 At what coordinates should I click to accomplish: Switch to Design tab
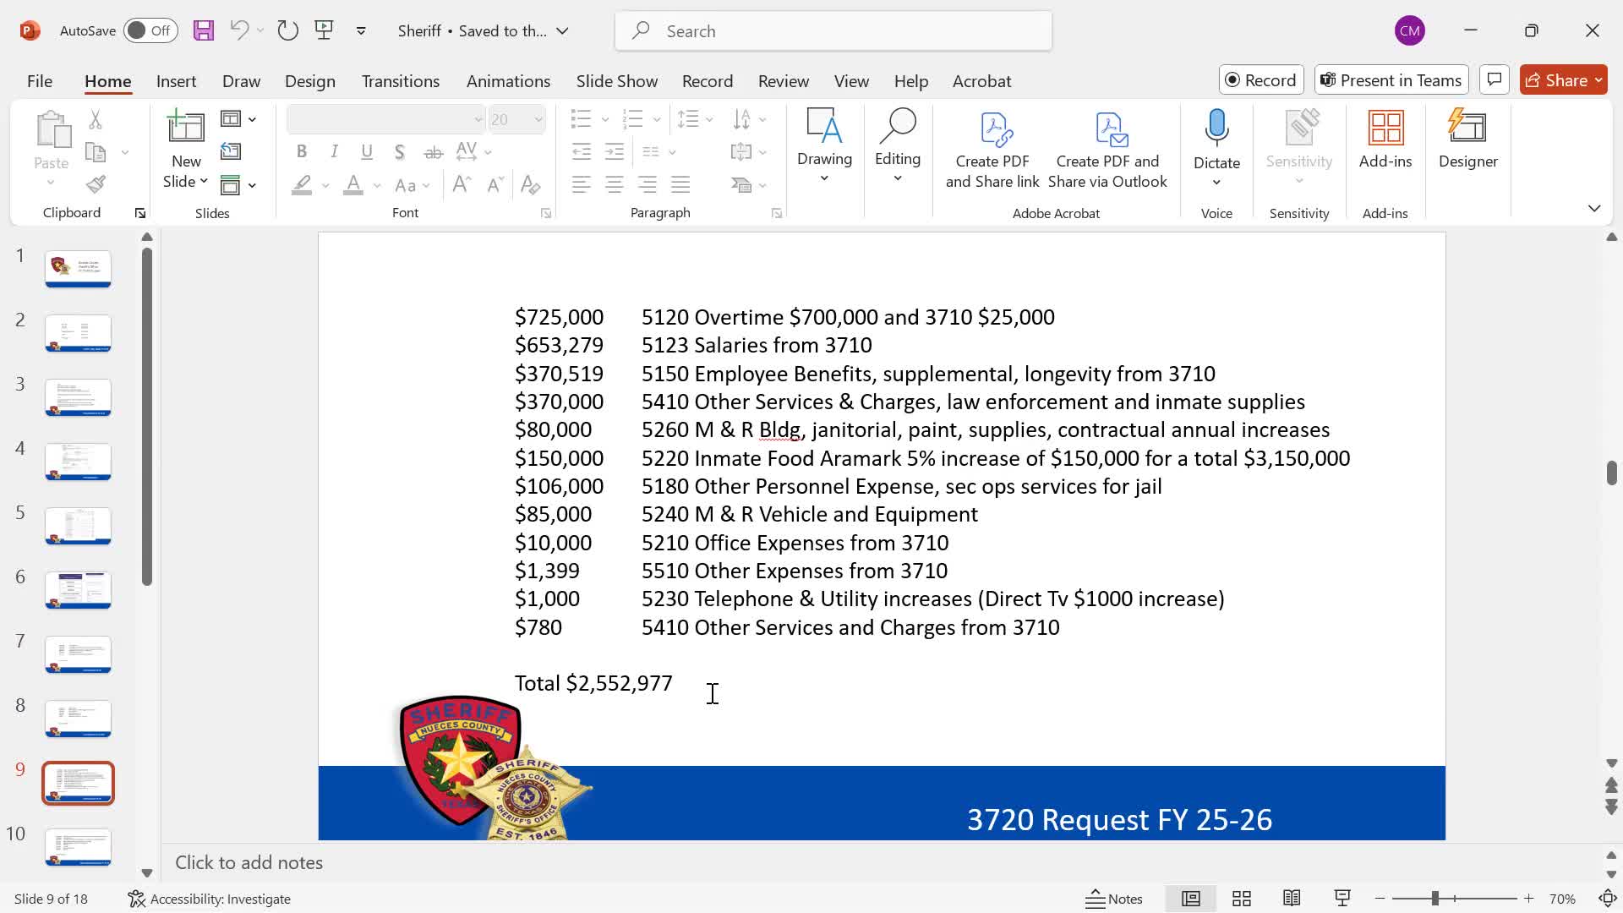tap(310, 81)
